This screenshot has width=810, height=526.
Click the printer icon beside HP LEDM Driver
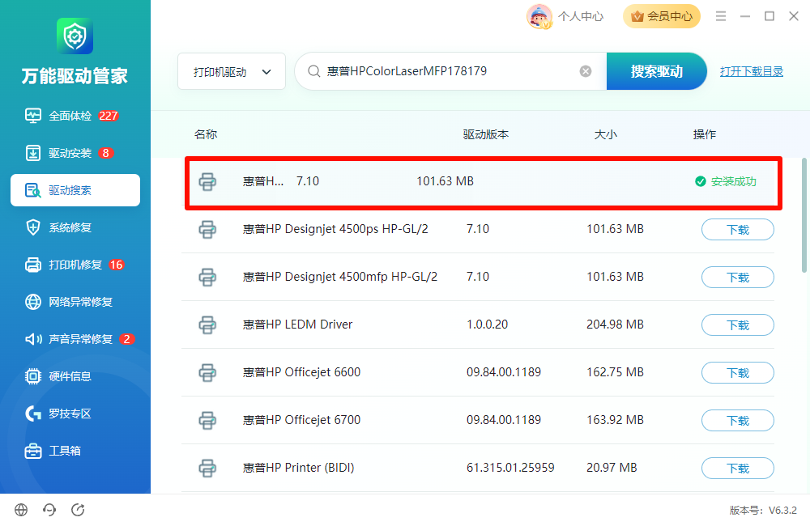207,325
